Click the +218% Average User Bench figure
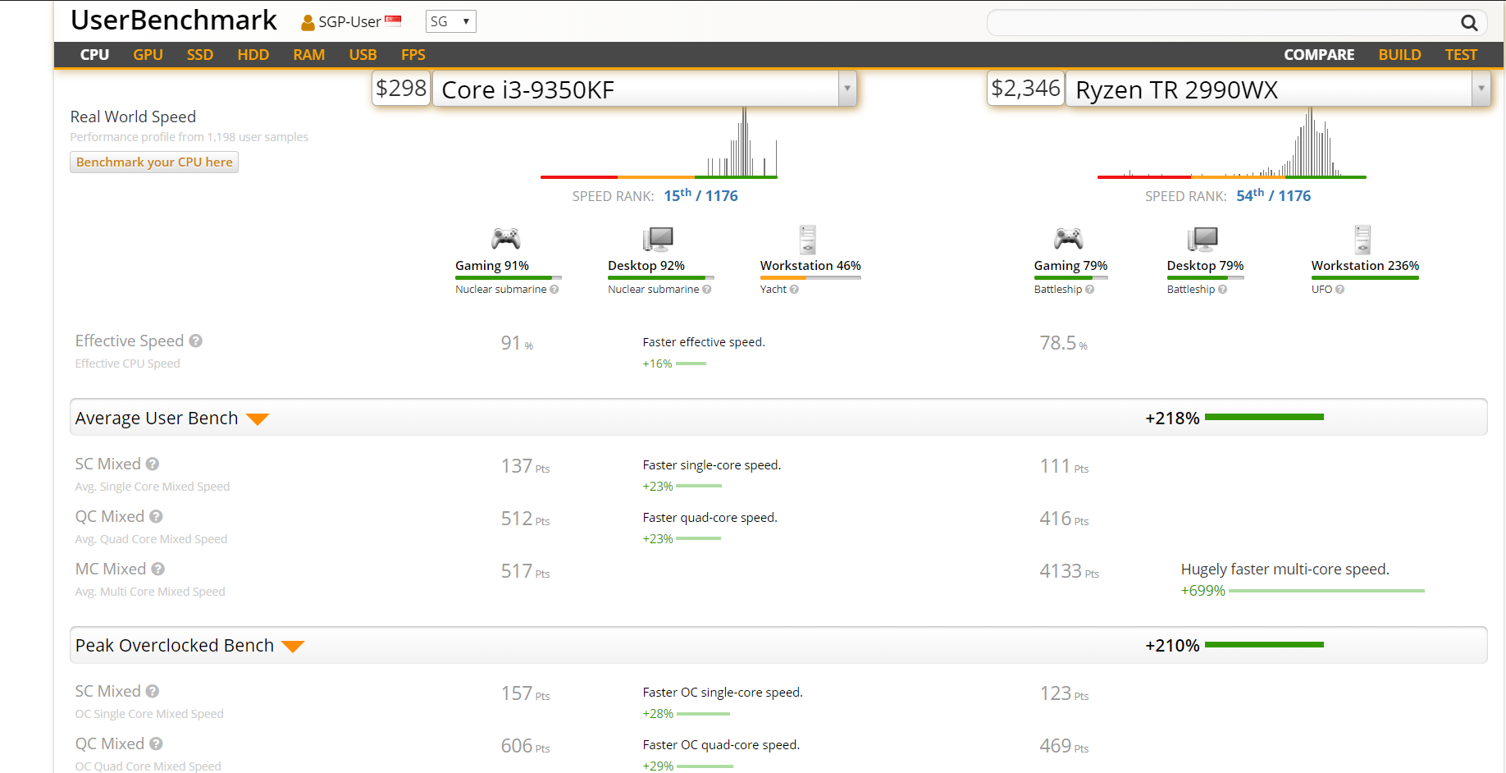The height and width of the screenshot is (773, 1506). coord(1172,419)
